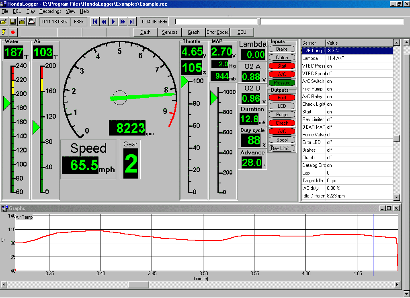Click the sensor list scroll up arrow
This screenshot has height=298, width=410.
(x=397, y=42)
